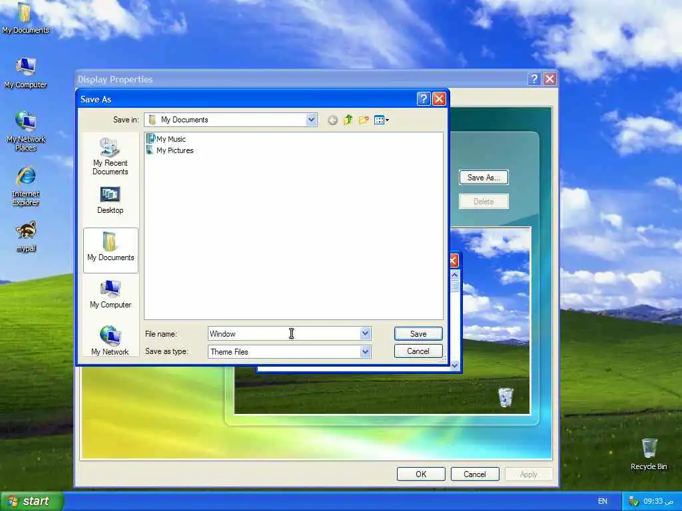Expand the Save in folder dropdown

[312, 120]
